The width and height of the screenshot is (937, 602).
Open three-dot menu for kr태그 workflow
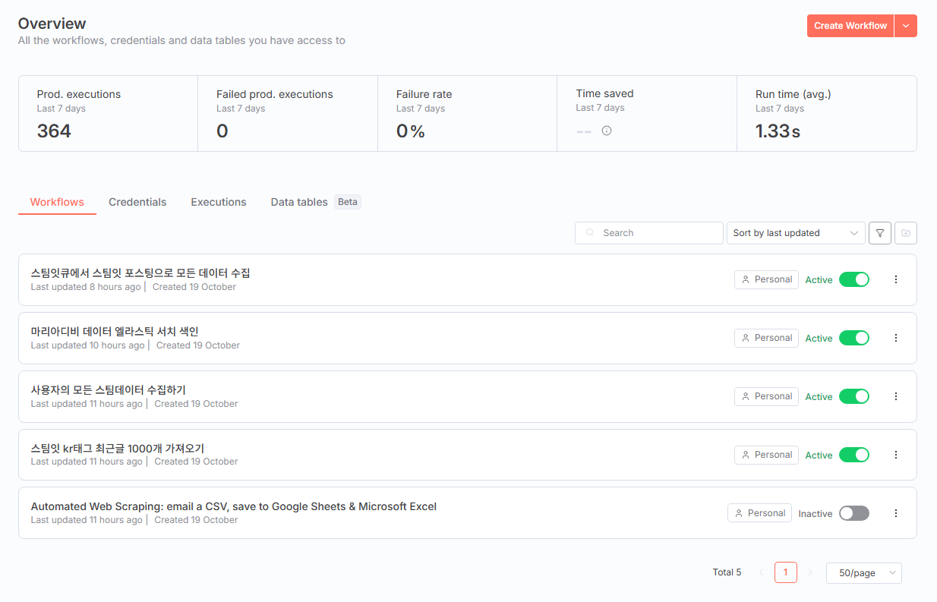tap(895, 455)
